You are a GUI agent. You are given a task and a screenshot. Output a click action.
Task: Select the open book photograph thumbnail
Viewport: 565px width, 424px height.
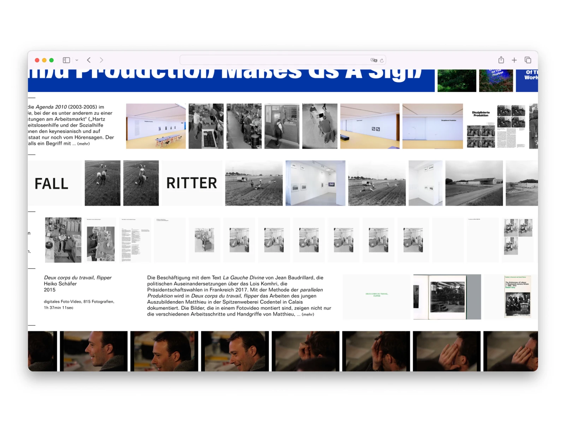(447, 297)
